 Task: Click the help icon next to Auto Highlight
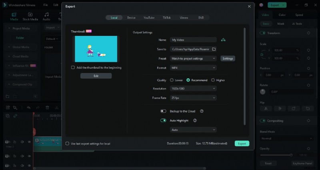tap(195, 121)
